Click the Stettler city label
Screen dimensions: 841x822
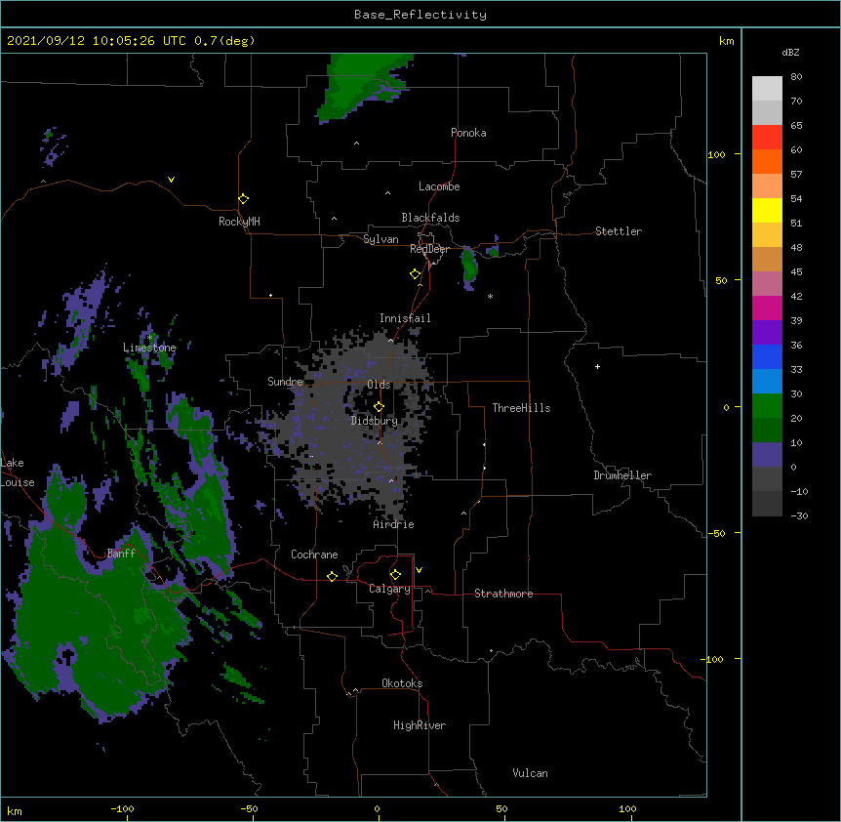click(619, 231)
